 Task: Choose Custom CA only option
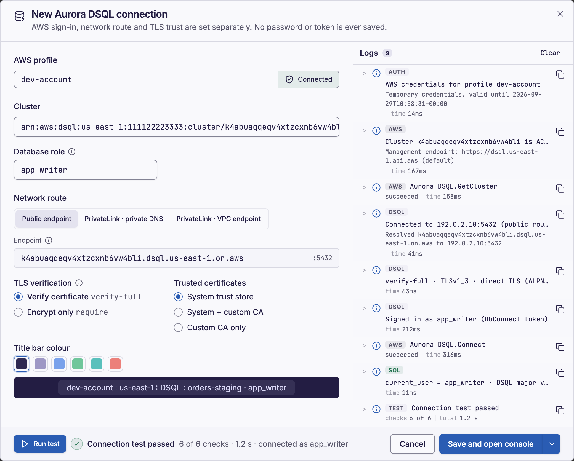tap(178, 328)
